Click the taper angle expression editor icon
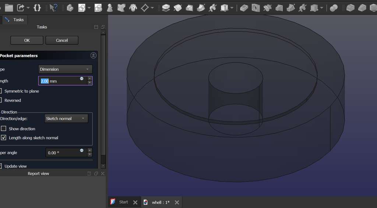 81,150
